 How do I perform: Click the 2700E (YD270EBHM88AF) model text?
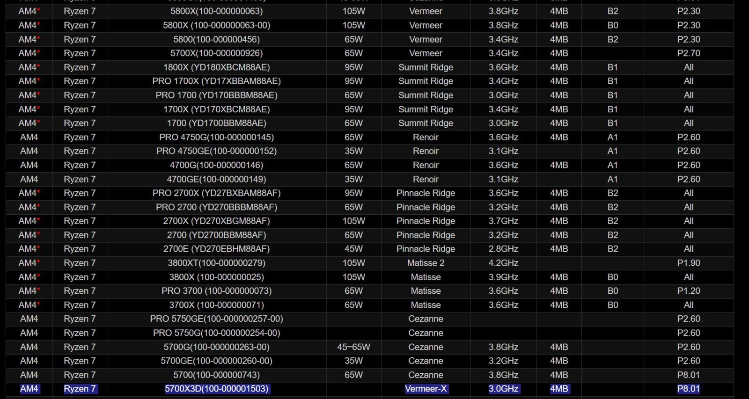(x=216, y=249)
